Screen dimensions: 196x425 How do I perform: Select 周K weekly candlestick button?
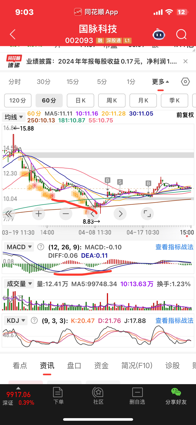(112, 100)
